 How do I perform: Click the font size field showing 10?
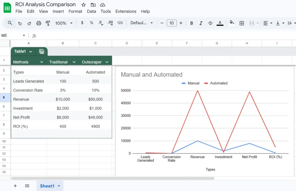point(171,23)
